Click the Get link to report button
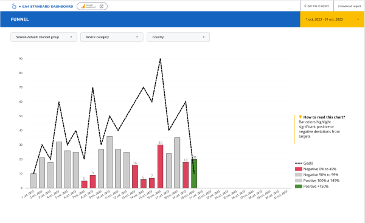This screenshot has height=223, width=365. (x=316, y=6)
